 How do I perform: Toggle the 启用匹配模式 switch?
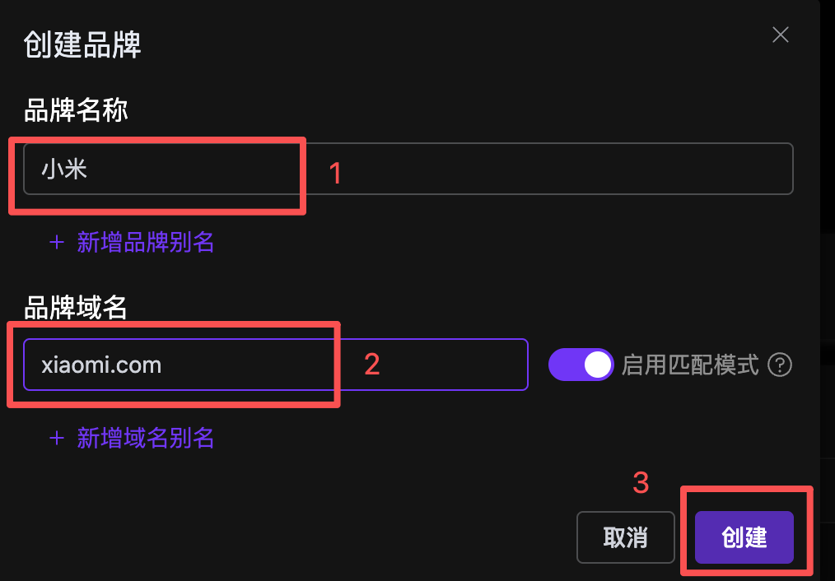coord(581,365)
